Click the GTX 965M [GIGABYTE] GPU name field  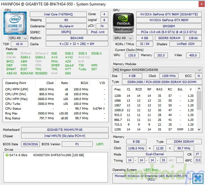pos(169,14)
